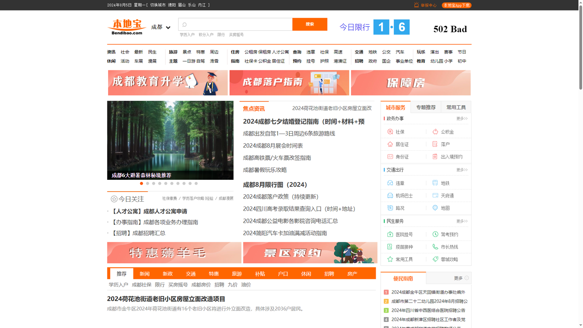
Task: Open 成都高铁票/火车票改签指南 link
Action: 277,158
